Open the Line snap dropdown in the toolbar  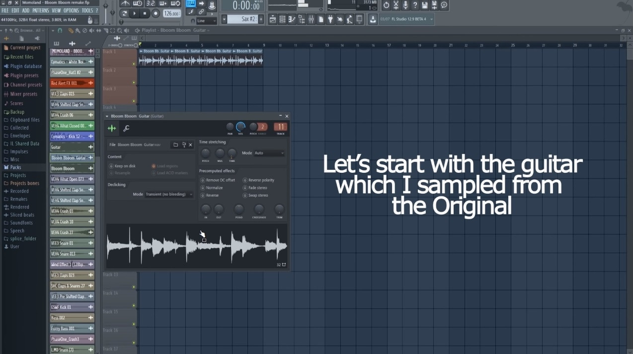pyautogui.click(x=207, y=21)
